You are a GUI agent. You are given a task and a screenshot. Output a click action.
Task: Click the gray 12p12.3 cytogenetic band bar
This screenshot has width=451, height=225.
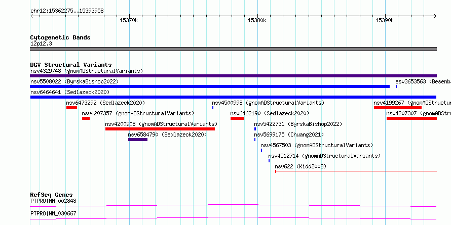(x=233, y=49)
